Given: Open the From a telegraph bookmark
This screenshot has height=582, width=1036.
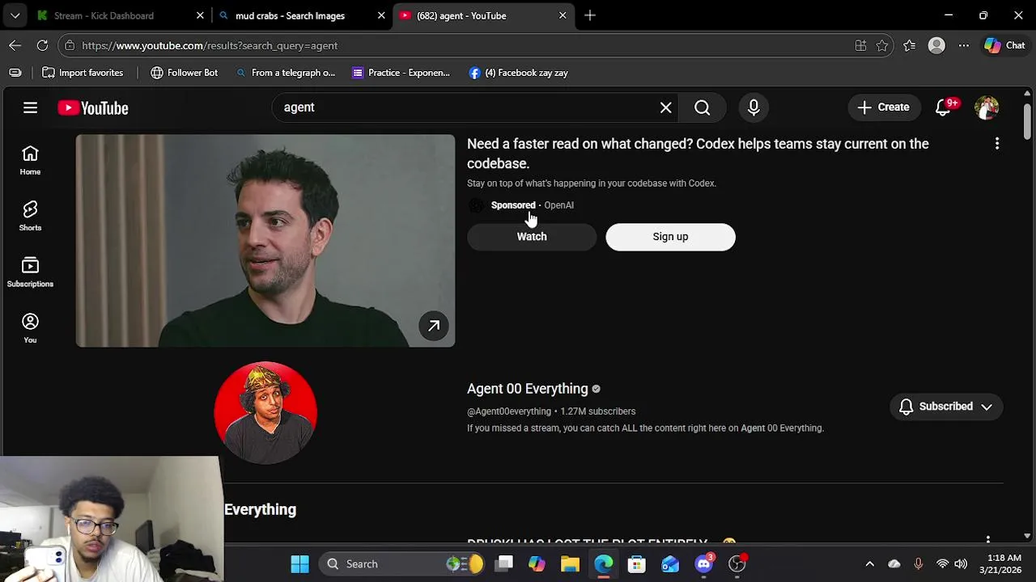Looking at the screenshot, I should tap(285, 73).
